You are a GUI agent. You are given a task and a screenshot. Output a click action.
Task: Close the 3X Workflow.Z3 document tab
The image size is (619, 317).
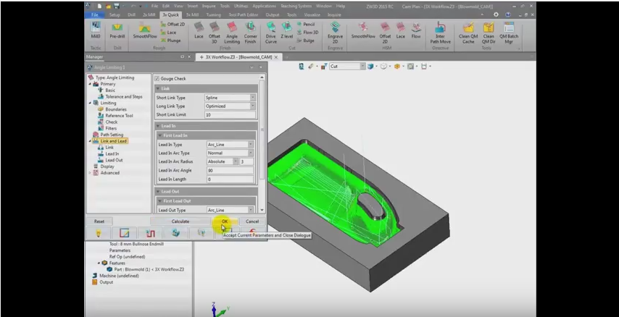point(276,56)
